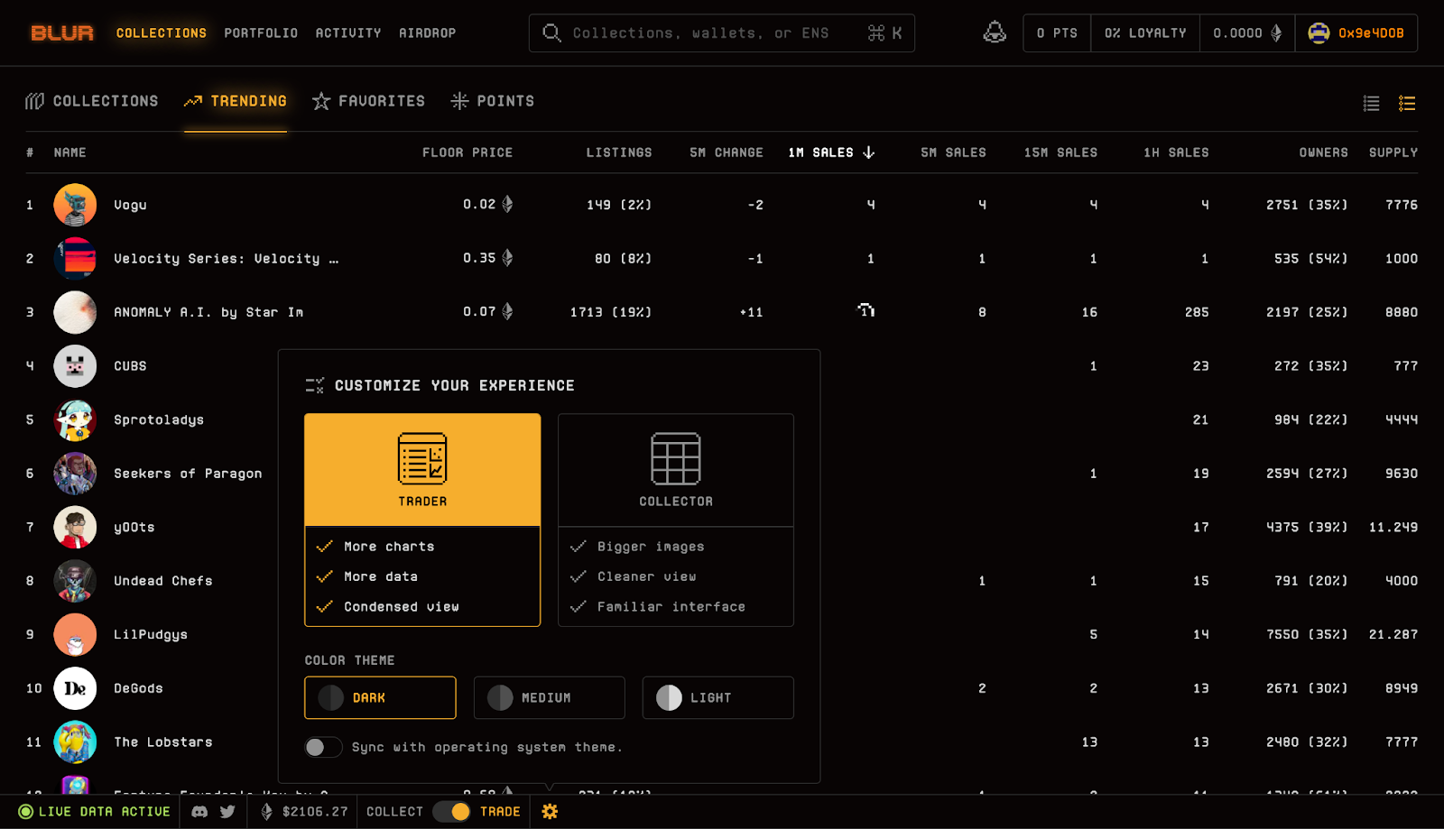Select the Light color theme
The height and width of the screenshot is (829, 1444).
point(717,698)
